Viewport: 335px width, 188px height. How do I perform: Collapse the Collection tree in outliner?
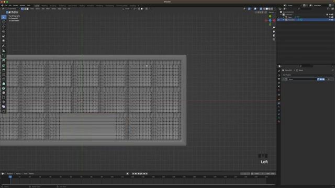point(281,15)
